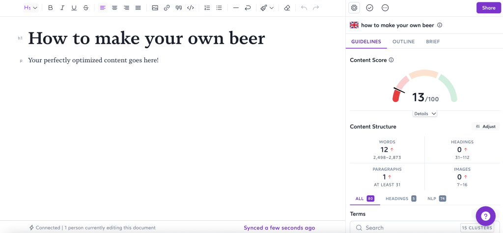Adjust the content structure

coord(486,127)
